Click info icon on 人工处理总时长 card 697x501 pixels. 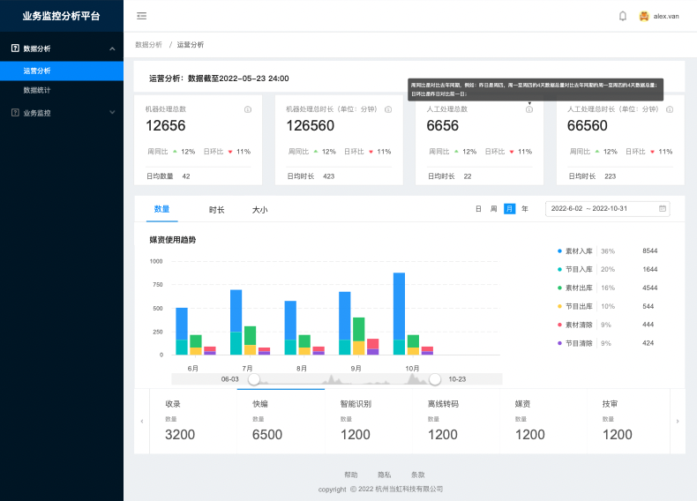[670, 109]
